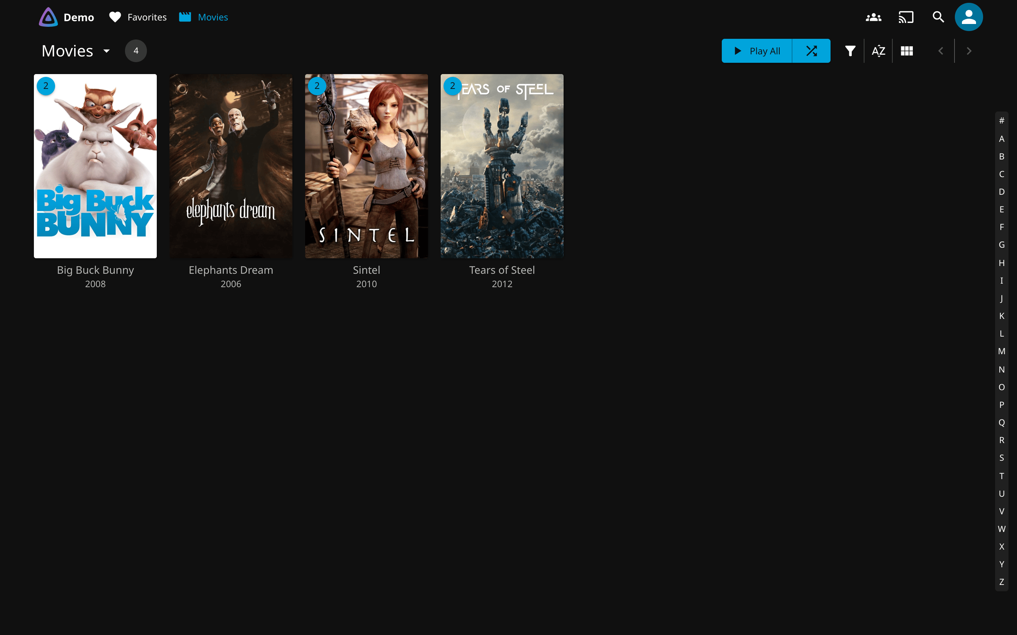Image resolution: width=1017 pixels, height=635 pixels.
Task: Click the 2 badge on Big Buck Bunny
Action: click(x=46, y=86)
